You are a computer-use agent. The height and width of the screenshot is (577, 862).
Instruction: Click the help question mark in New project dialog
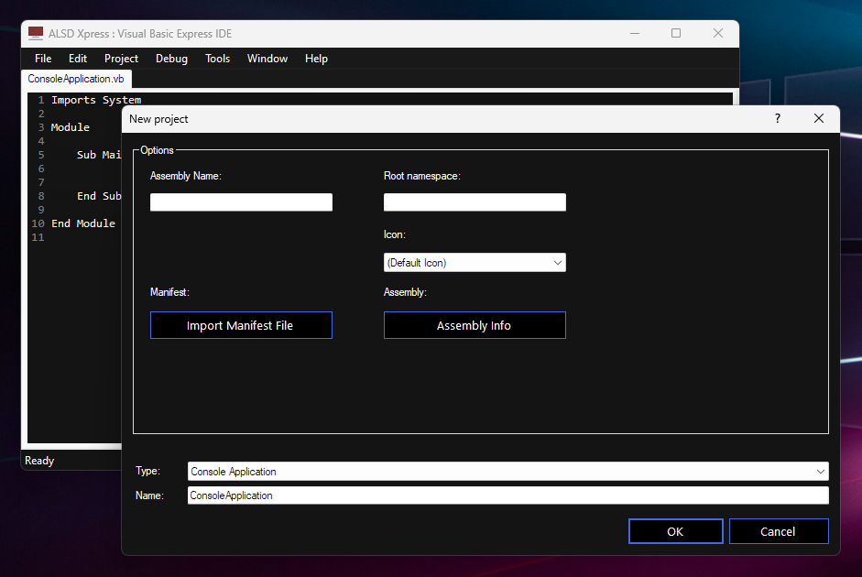[778, 119]
